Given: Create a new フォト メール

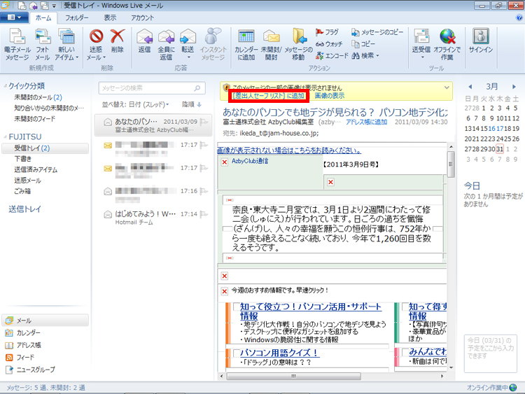Looking at the screenshot, I should pyautogui.click(x=43, y=44).
